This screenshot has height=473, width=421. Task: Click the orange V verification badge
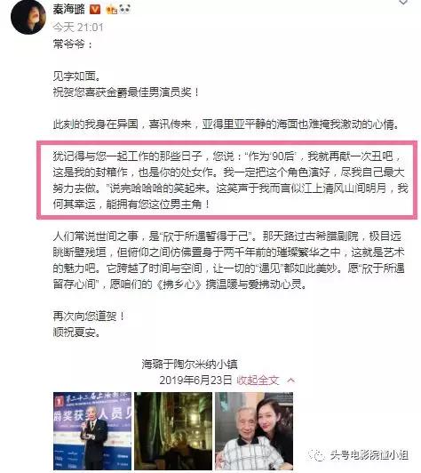point(95,10)
